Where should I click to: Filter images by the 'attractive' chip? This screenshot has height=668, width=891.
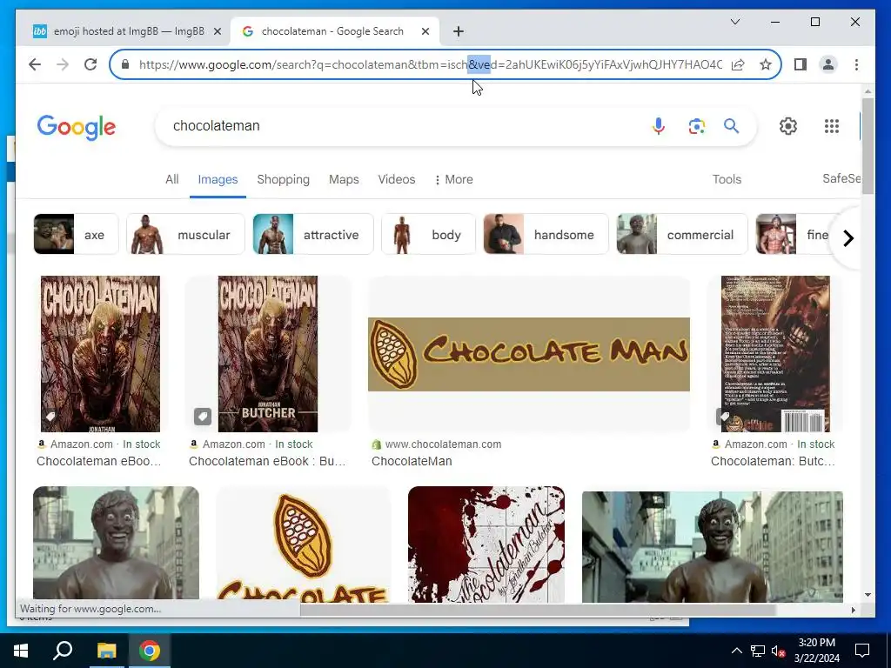pos(312,234)
